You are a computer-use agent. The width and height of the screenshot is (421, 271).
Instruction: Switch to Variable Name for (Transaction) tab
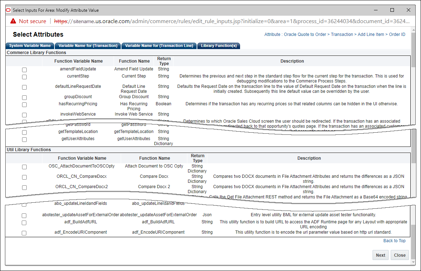pyautogui.click(x=88, y=46)
